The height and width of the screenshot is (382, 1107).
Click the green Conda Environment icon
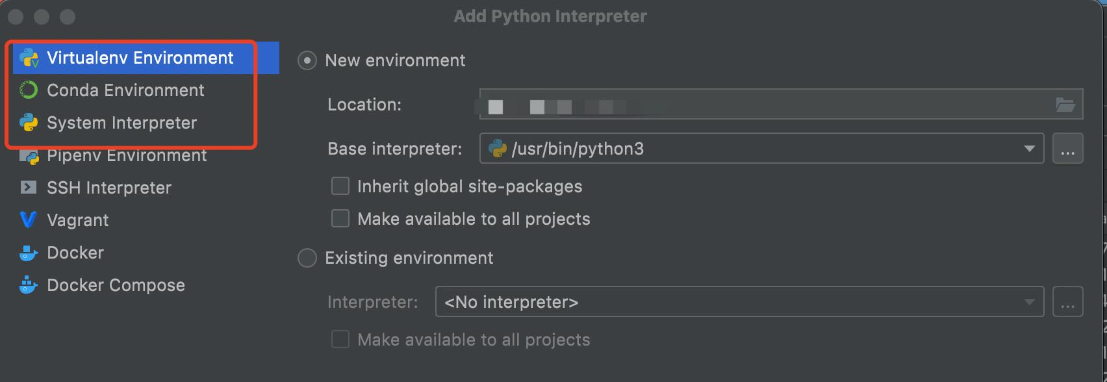29,90
